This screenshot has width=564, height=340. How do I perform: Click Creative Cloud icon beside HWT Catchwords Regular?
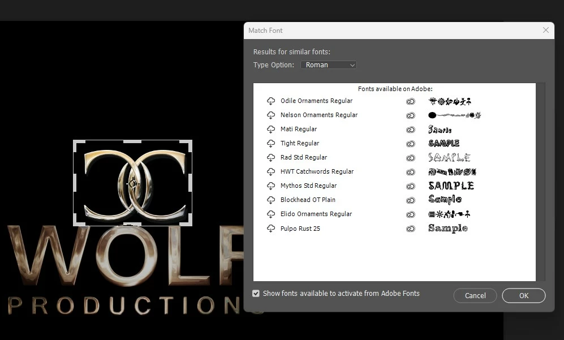point(410,172)
